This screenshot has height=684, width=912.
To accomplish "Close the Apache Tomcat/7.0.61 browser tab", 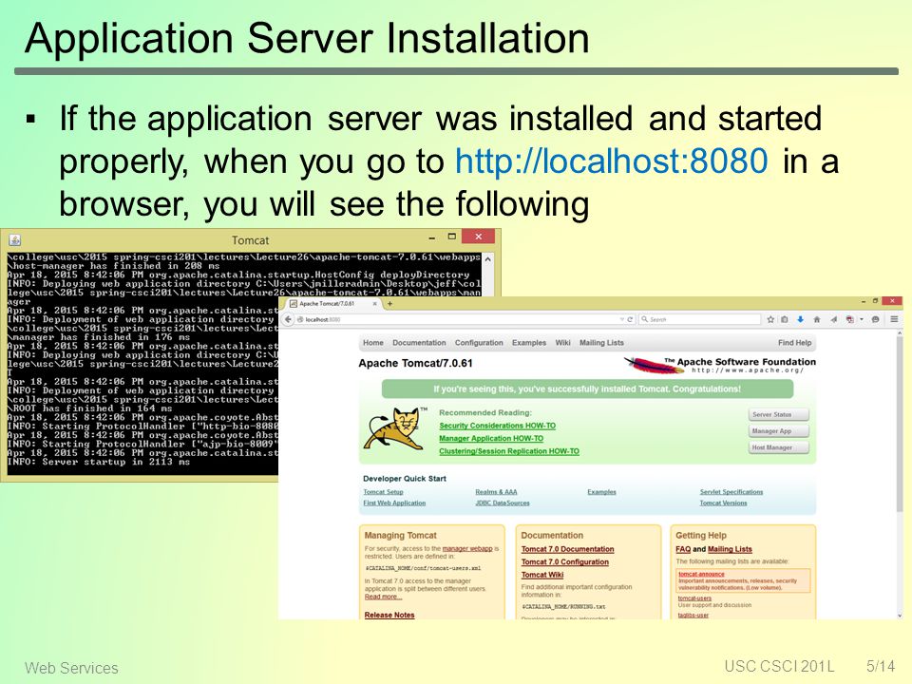I will pos(374,304).
